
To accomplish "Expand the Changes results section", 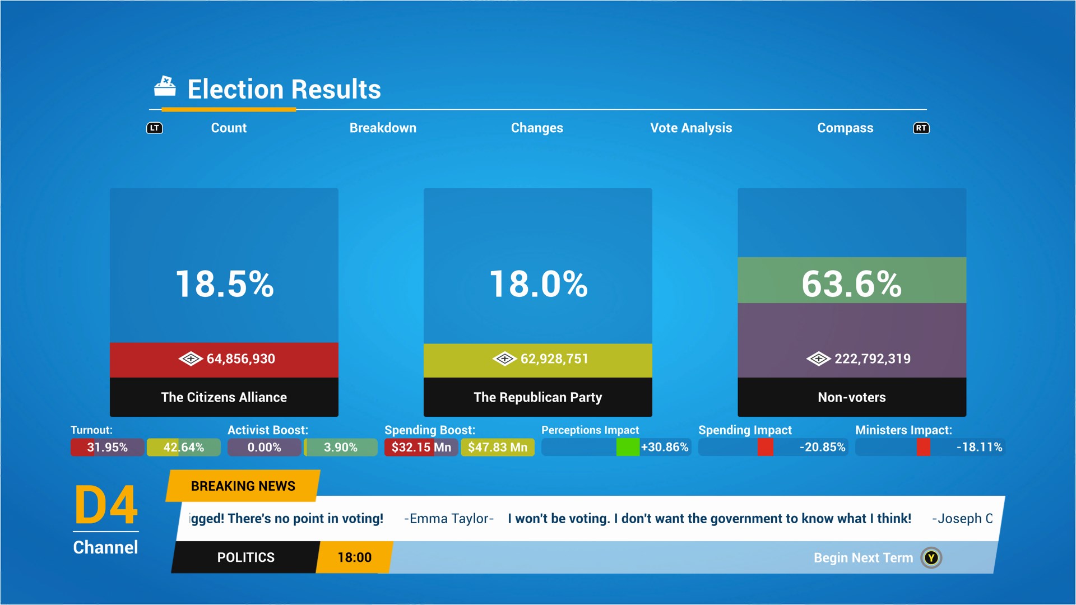I will coord(538,127).
